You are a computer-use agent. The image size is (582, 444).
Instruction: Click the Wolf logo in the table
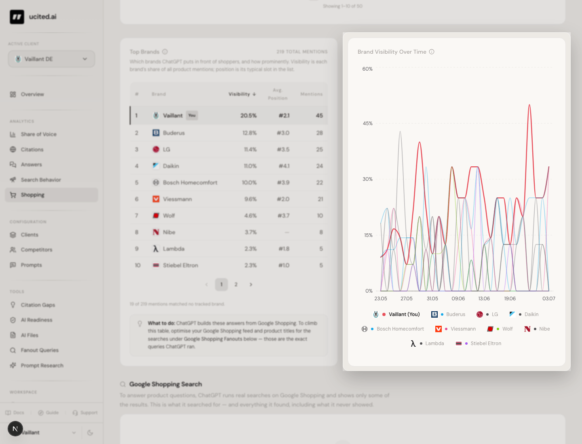coord(156,216)
